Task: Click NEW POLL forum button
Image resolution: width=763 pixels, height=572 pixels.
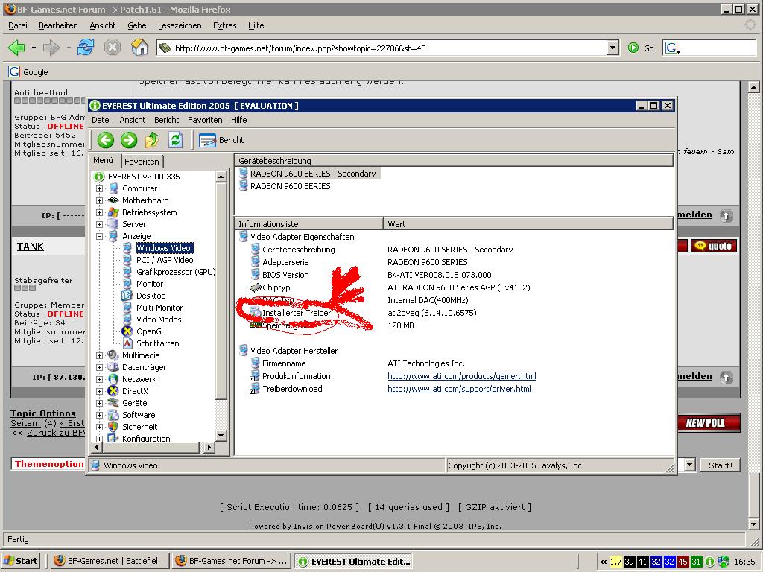Action: 709,423
